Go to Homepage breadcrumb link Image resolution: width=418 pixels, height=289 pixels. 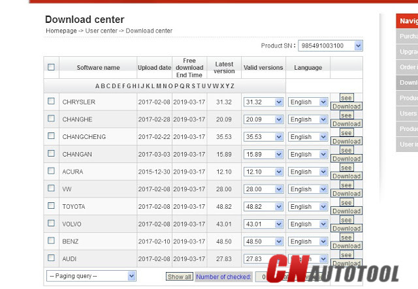(x=61, y=31)
